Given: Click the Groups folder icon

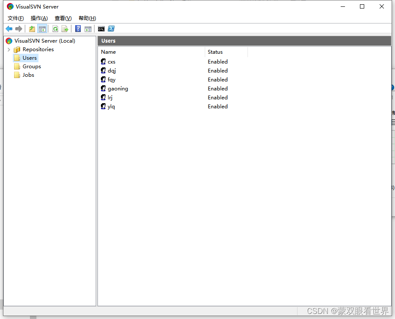Looking at the screenshot, I should 17,67.
